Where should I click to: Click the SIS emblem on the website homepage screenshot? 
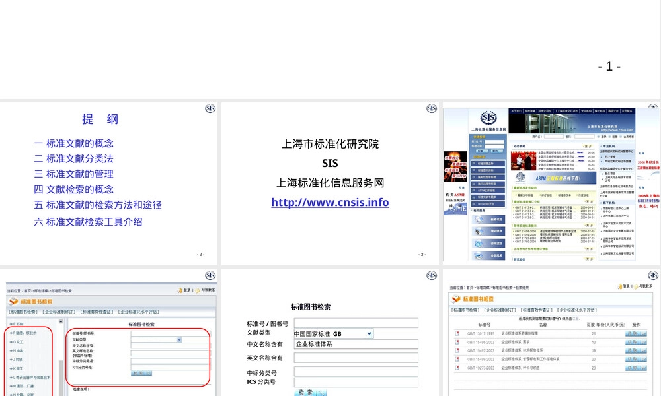[x=488, y=118]
